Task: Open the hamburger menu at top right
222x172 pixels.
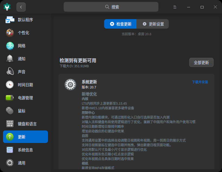Action: pyautogui.click(x=175, y=7)
